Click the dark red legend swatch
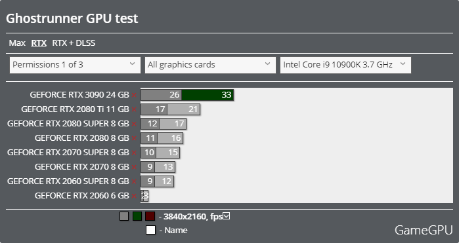 pos(150,216)
